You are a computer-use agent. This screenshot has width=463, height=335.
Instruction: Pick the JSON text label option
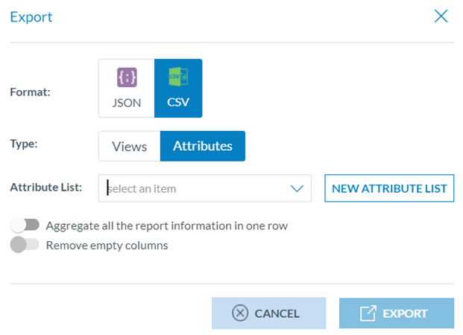(126, 103)
